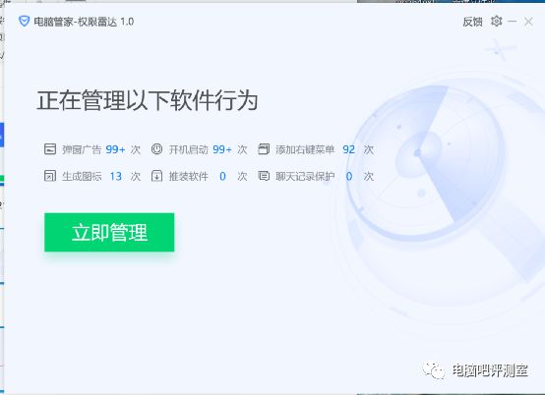Click the 聊天记录保护 chat protection icon
The height and width of the screenshot is (395, 545).
(x=264, y=176)
